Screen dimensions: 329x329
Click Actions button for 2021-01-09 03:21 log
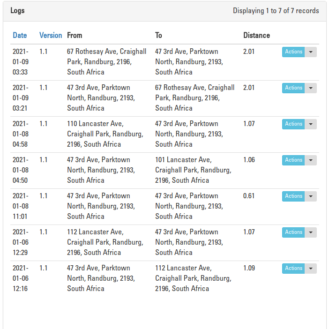(293, 88)
